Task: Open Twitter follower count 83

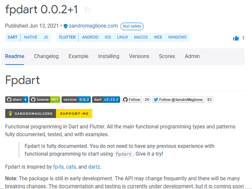Action: (x=209, y=100)
